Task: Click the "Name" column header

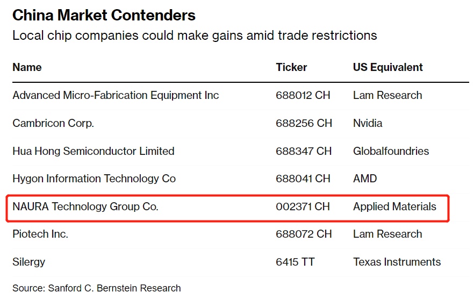Action: [x=27, y=67]
